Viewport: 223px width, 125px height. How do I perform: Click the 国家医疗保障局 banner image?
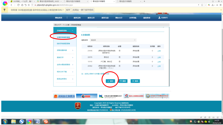pos(64,96)
